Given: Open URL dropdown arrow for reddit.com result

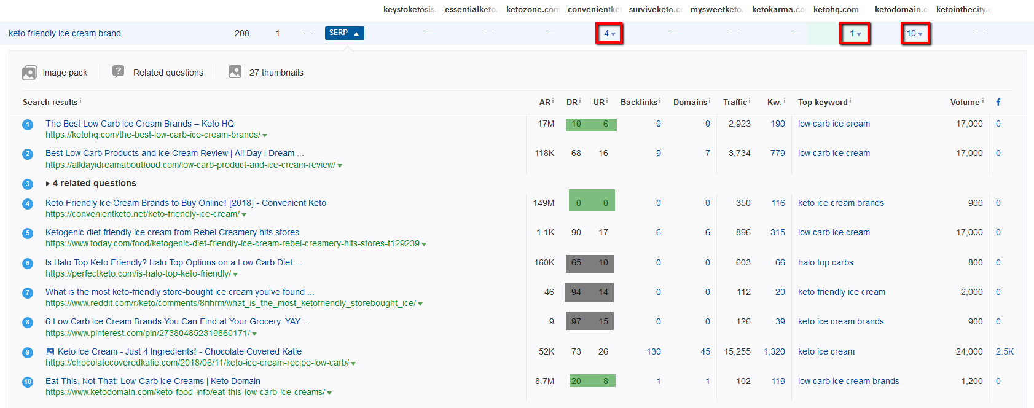Looking at the screenshot, I should pyautogui.click(x=420, y=304).
